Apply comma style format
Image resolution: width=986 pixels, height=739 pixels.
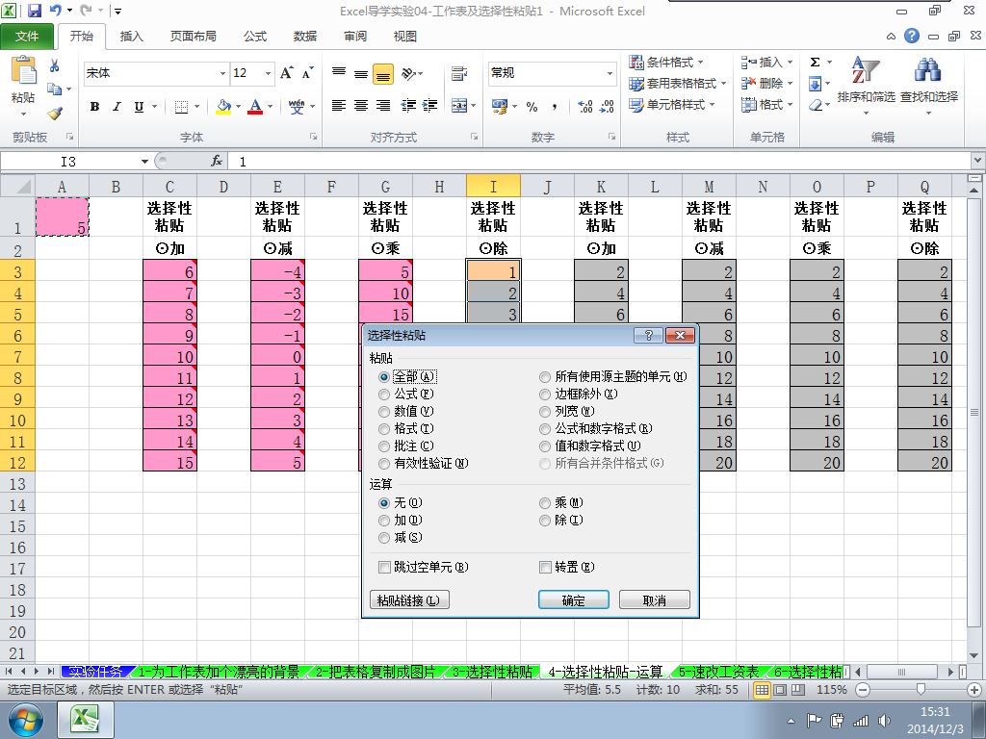554,107
